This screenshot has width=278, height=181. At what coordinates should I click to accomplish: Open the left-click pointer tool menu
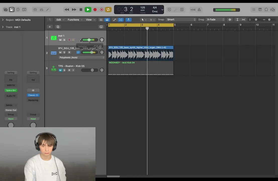pos(144,20)
